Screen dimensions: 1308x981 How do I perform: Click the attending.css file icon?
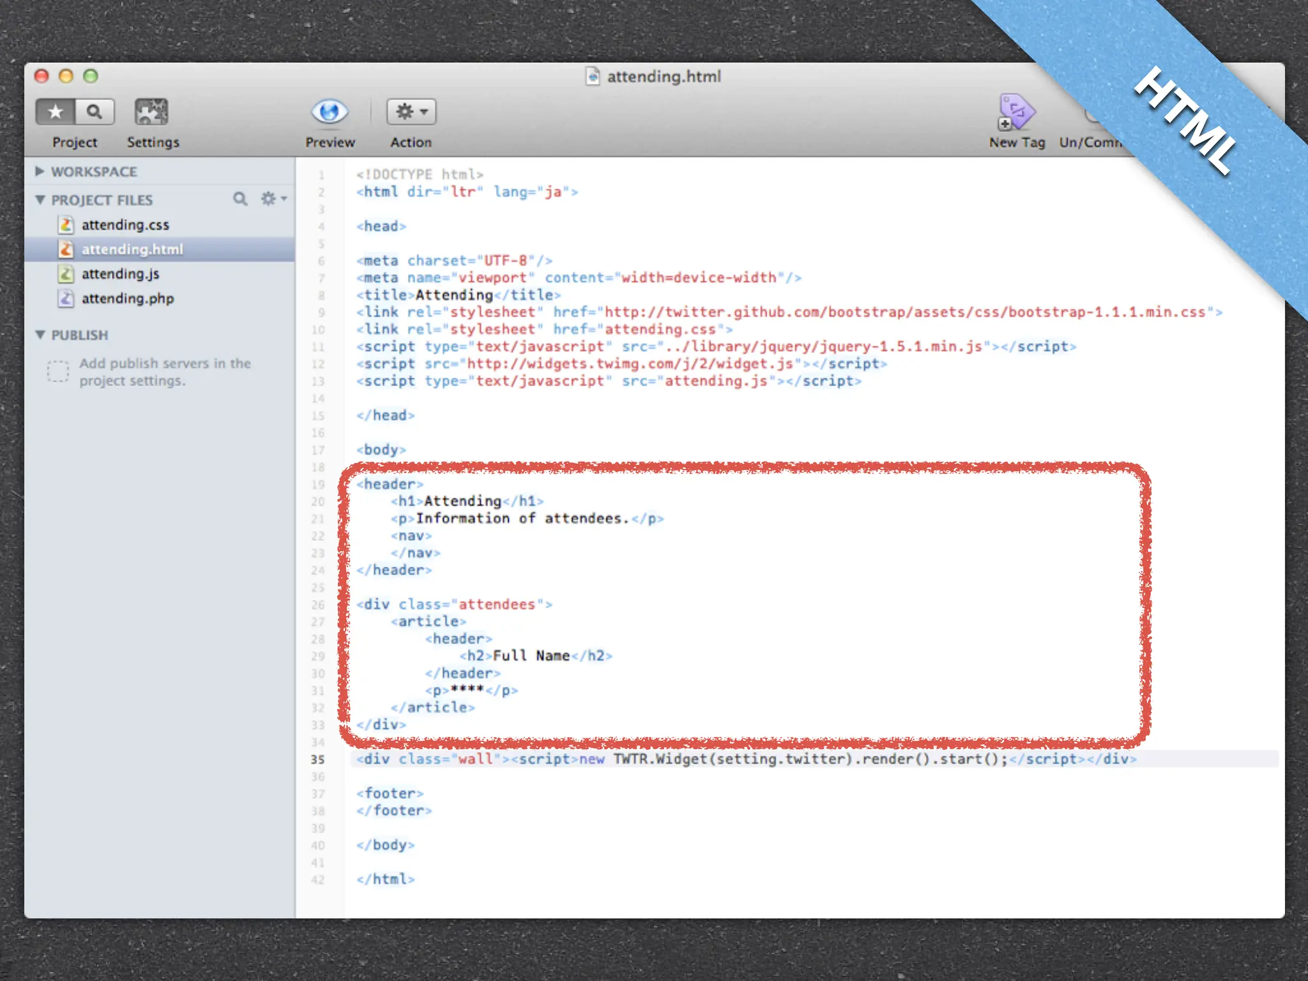pyautogui.click(x=66, y=225)
